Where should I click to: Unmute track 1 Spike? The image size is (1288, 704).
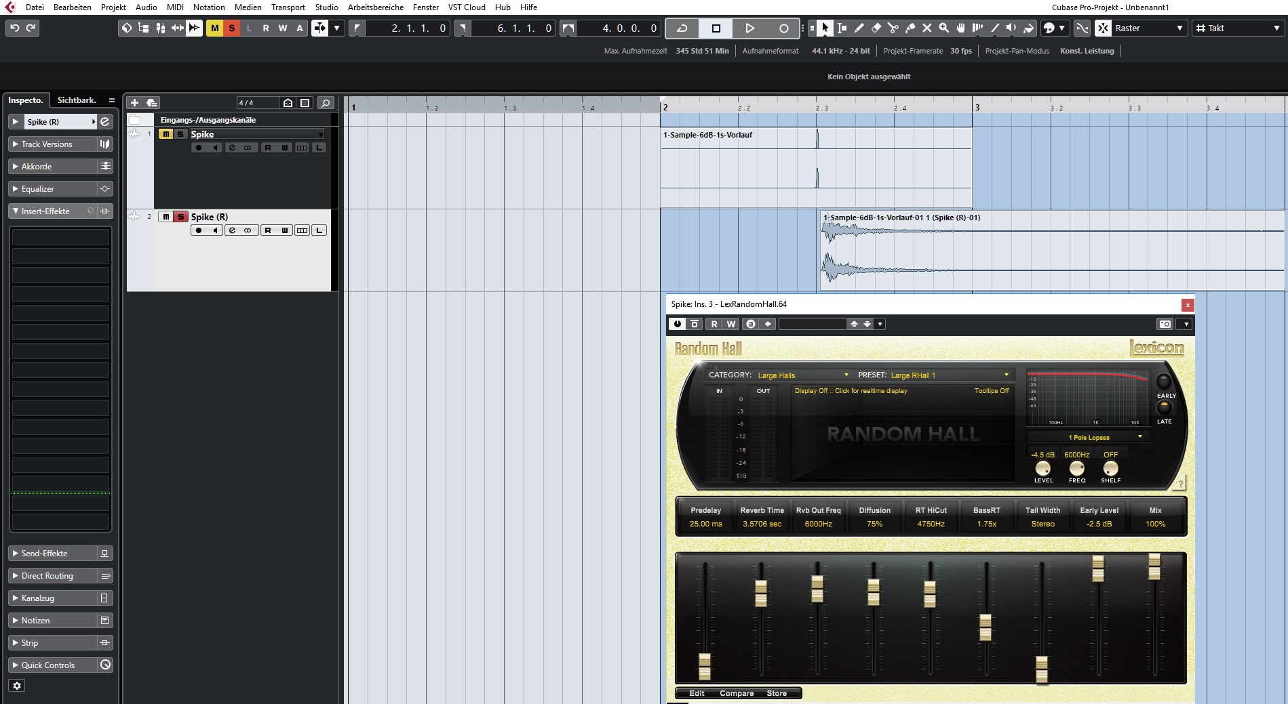click(x=165, y=134)
